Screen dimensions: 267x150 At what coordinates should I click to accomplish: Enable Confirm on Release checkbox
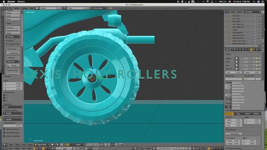coord(5,136)
